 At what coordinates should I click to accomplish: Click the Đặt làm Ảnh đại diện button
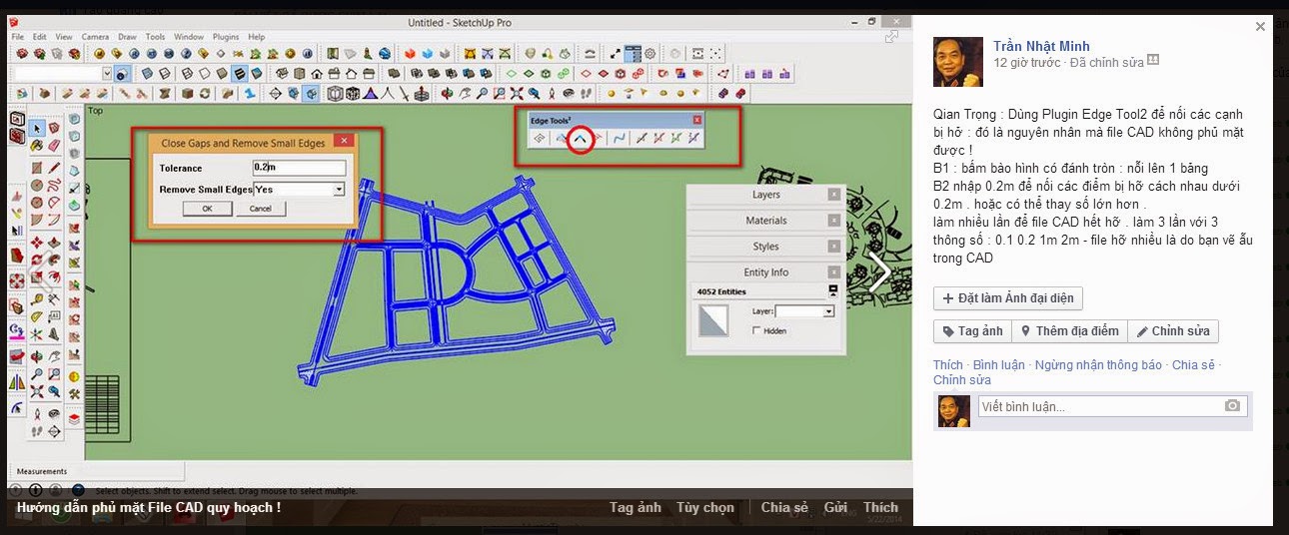1008,298
